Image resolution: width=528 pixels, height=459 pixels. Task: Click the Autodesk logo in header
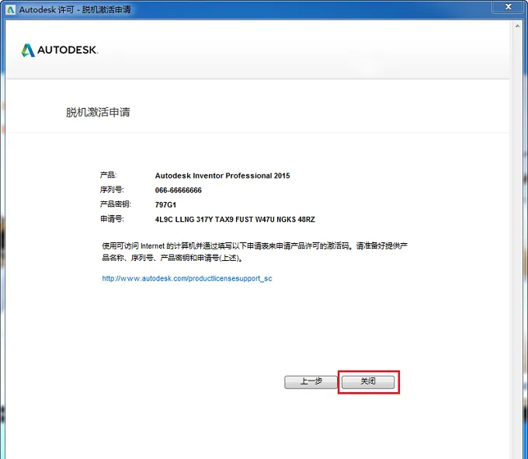(60, 50)
